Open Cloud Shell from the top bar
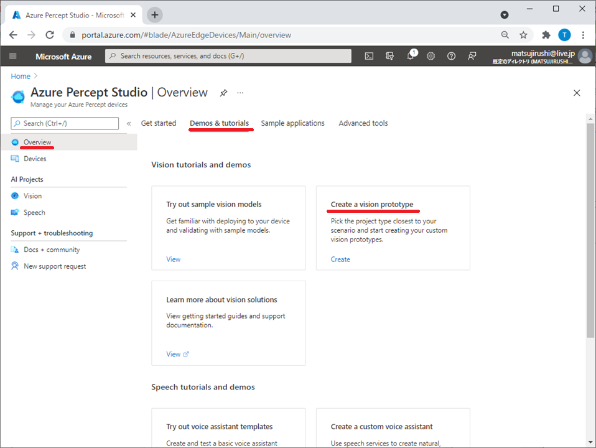This screenshot has height=448, width=596. pos(369,56)
